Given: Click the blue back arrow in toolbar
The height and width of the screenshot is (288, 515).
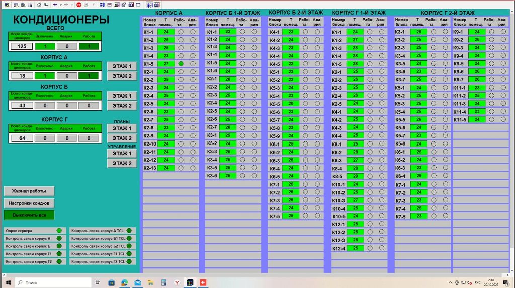Looking at the screenshot, I should (x=55, y=5).
